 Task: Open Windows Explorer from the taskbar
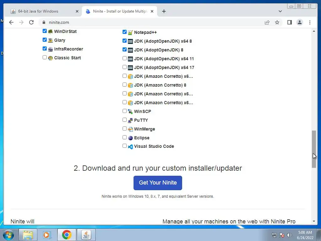point(28,235)
